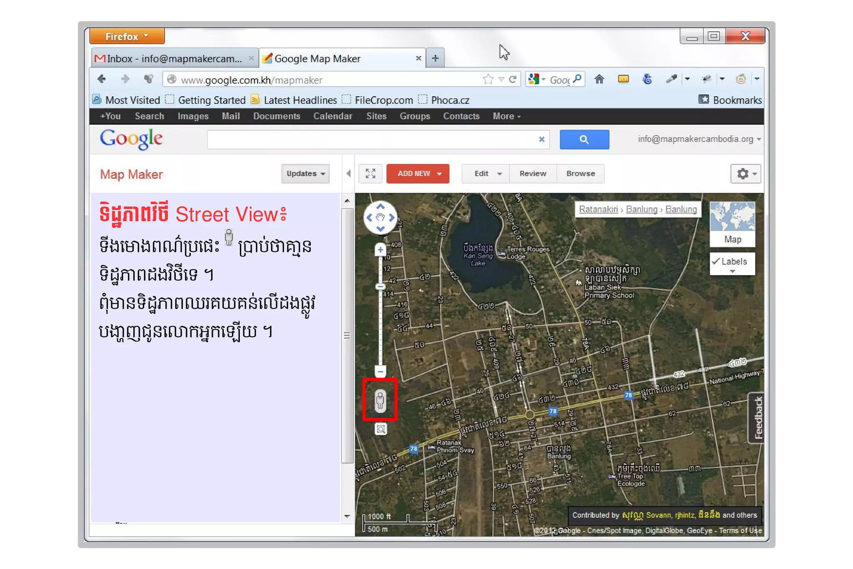Open the Ratanakiri breadcrumb link
Viewport: 853px width, 569px height.
click(598, 209)
